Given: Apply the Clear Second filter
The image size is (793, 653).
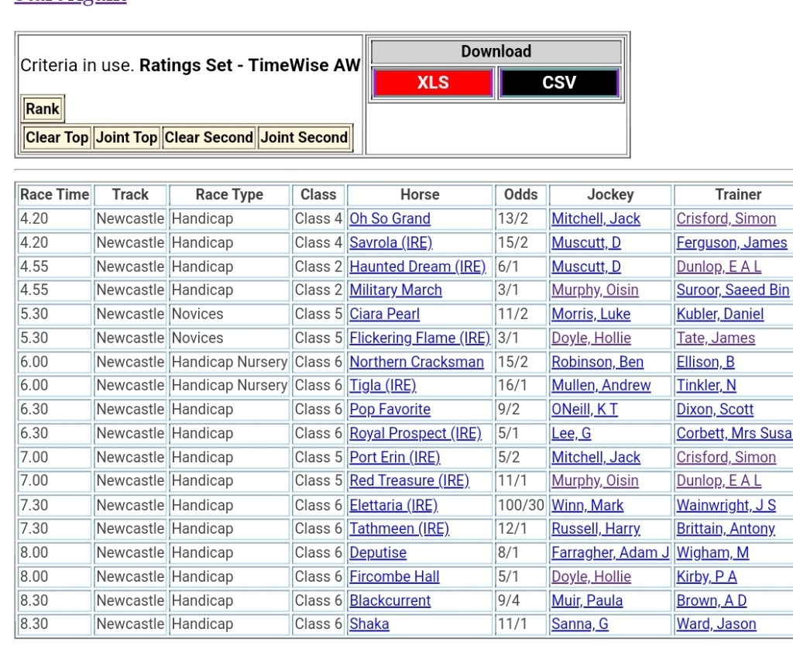Looking at the screenshot, I should pos(209,138).
